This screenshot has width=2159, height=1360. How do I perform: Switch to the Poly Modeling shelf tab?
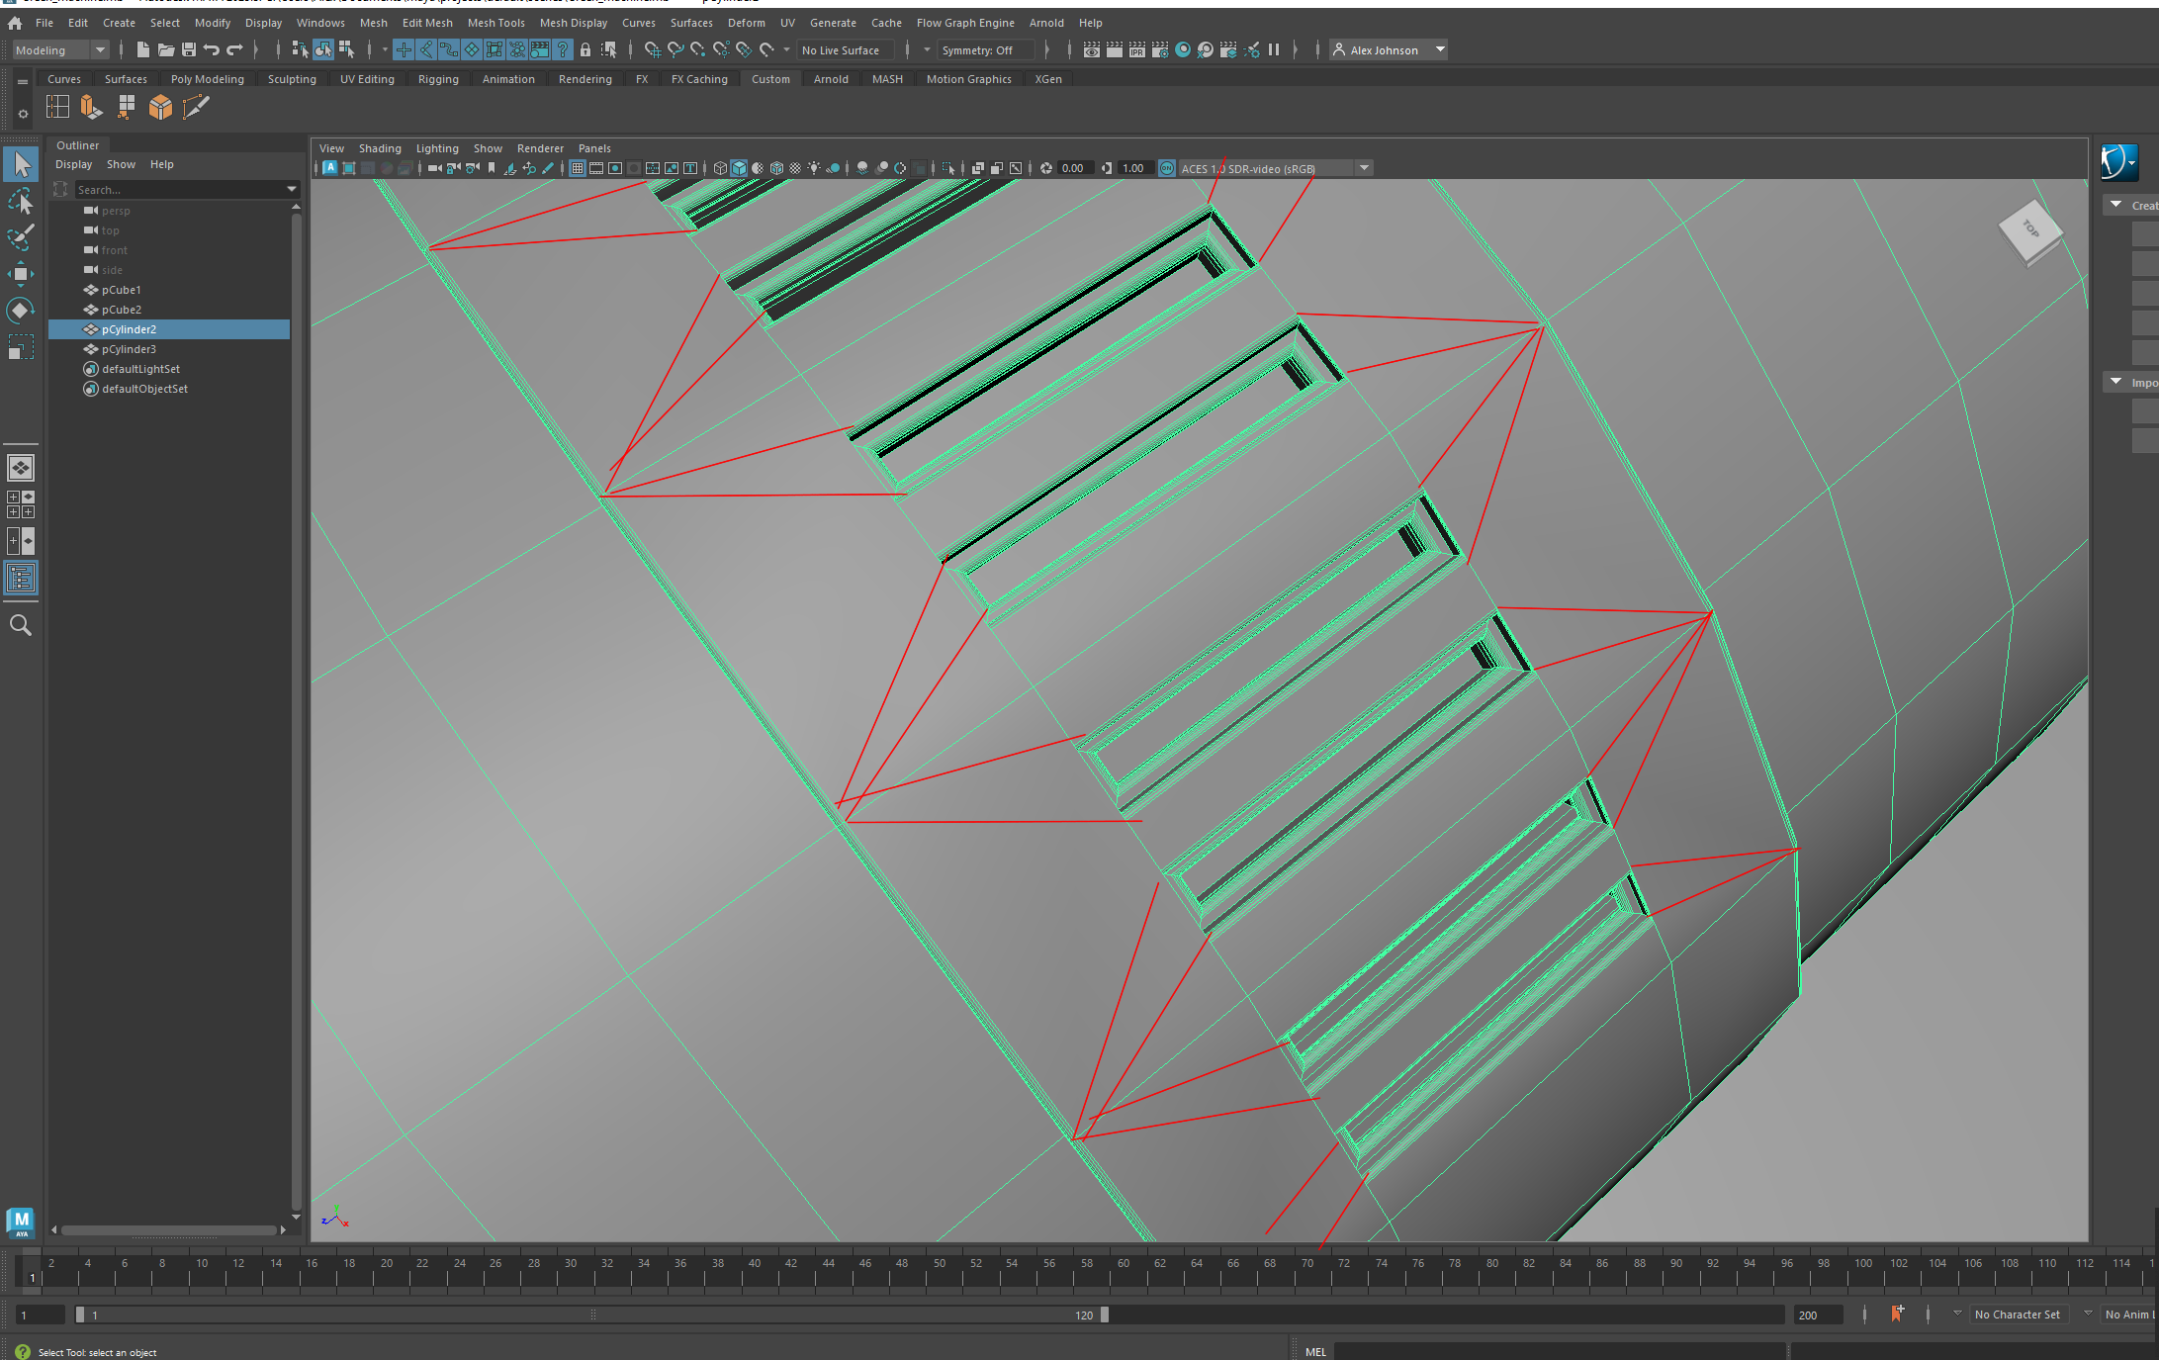pyautogui.click(x=207, y=79)
